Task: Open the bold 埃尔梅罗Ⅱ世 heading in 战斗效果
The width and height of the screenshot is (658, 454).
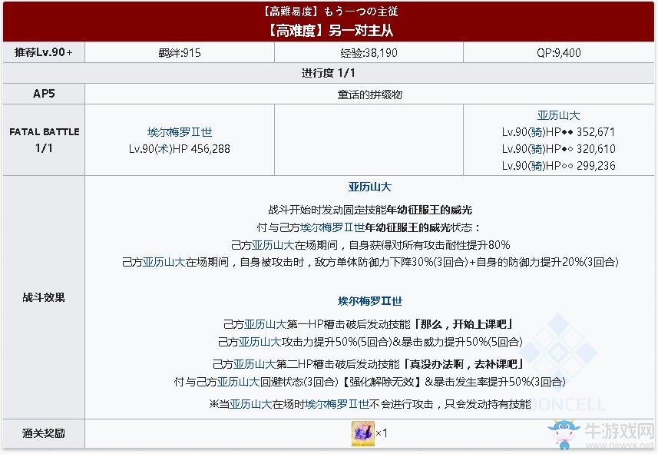Action: (x=370, y=301)
